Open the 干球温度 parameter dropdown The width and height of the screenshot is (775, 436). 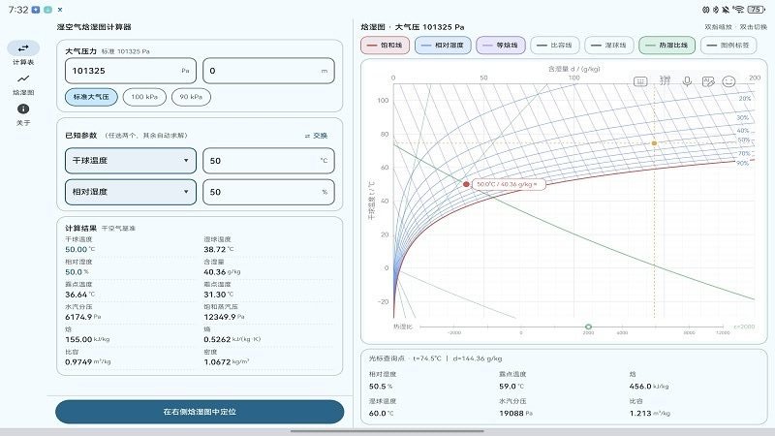point(131,161)
